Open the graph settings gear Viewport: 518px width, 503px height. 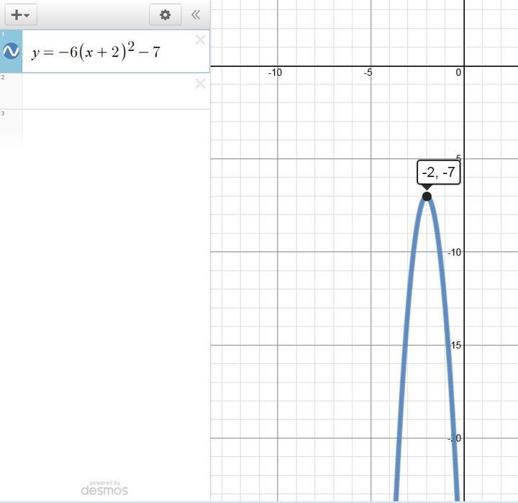[165, 14]
